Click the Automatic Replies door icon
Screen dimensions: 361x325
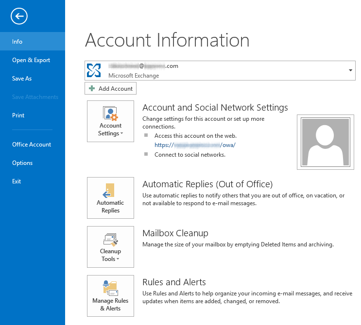[x=110, y=191]
